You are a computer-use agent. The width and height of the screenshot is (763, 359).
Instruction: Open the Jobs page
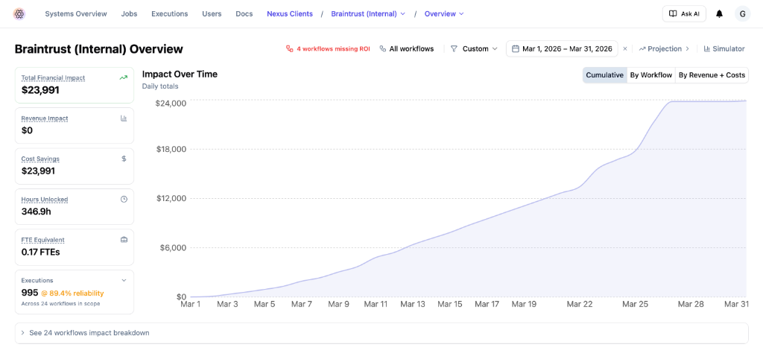click(129, 13)
